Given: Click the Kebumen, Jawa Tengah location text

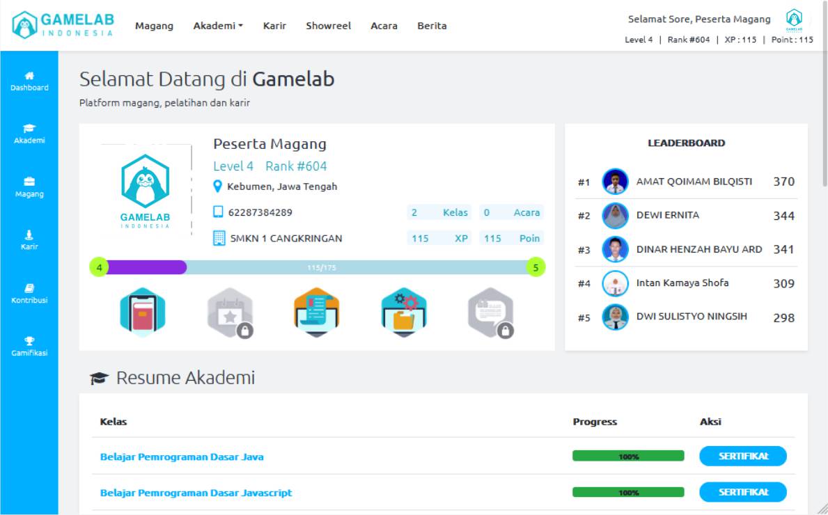Looking at the screenshot, I should point(282,187).
